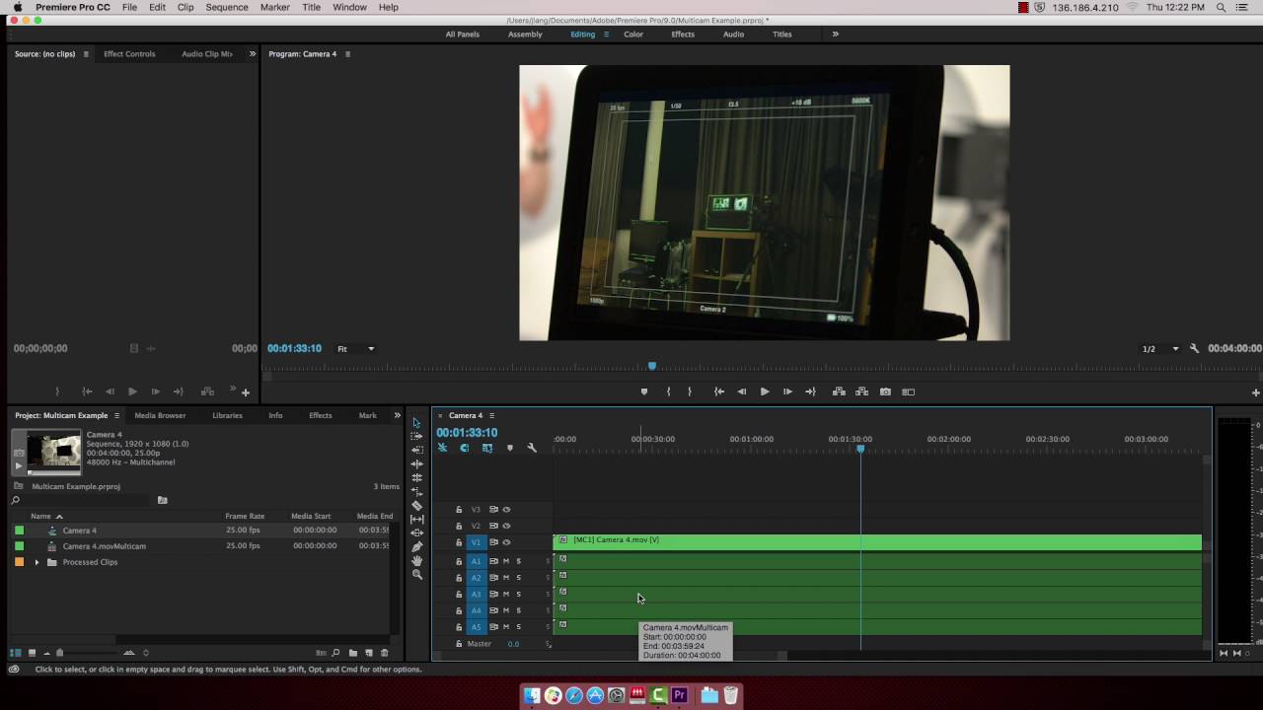The image size is (1263, 710).
Task: Toggle Linked Selection in timeline
Action: (487, 448)
